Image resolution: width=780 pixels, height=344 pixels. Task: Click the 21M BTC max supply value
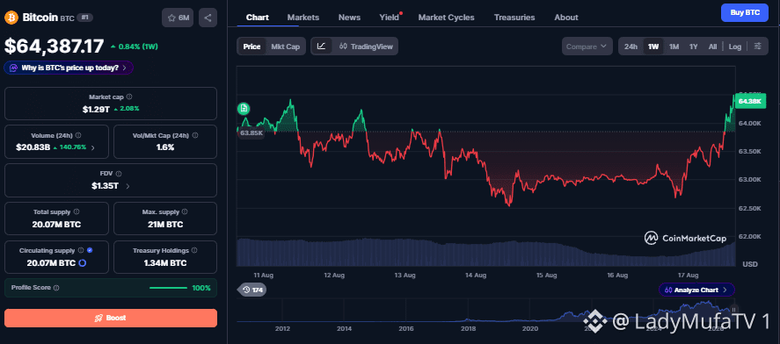tap(164, 225)
